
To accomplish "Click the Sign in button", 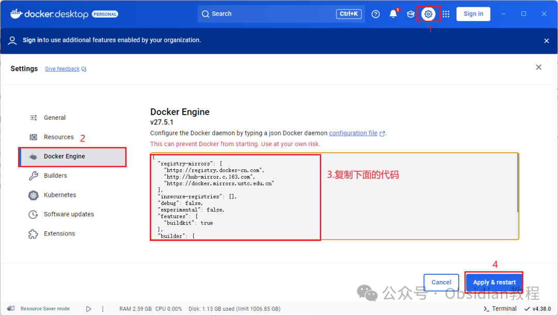I will tap(473, 14).
